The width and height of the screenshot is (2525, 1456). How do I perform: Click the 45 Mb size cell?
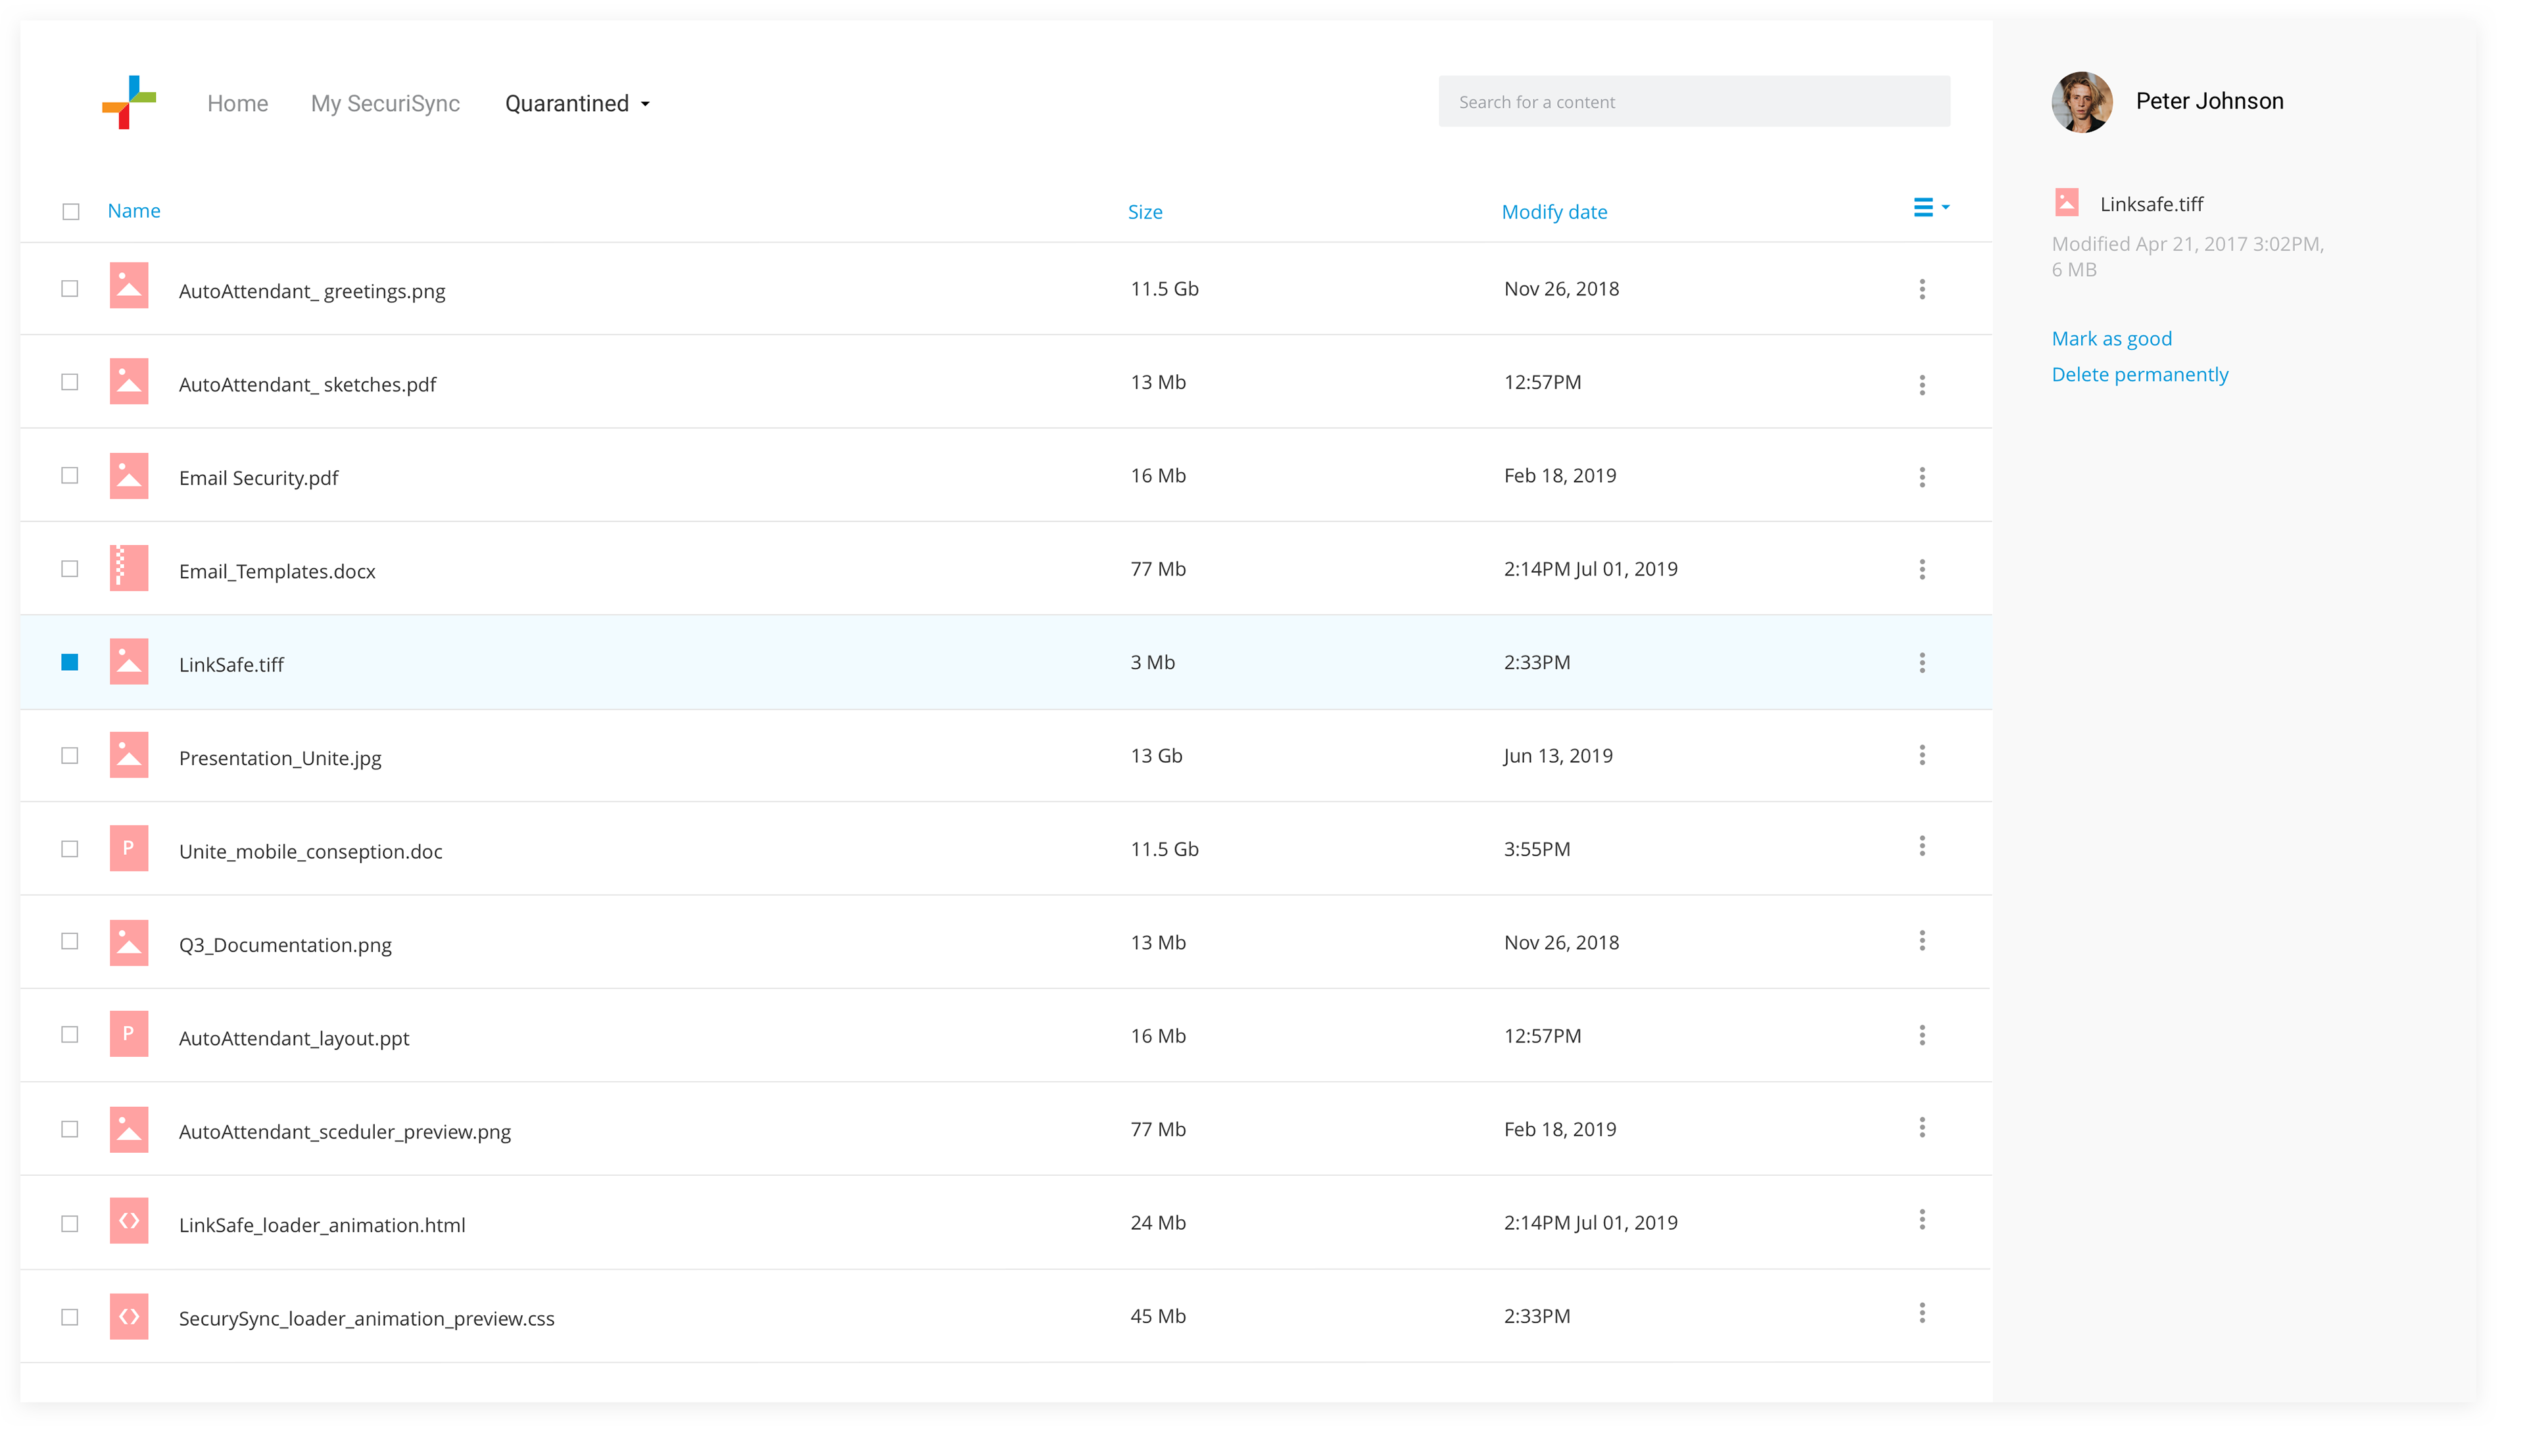click(1157, 1316)
